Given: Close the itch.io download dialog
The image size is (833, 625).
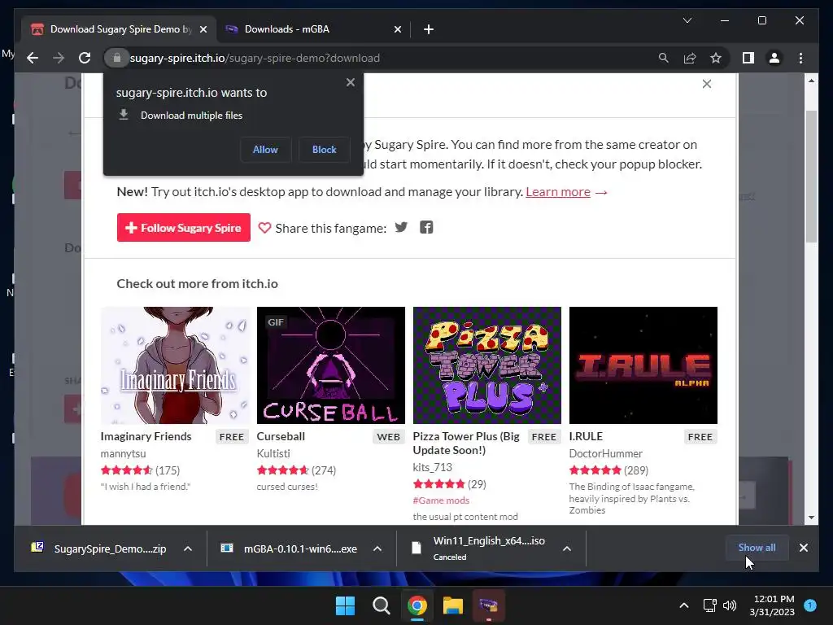Looking at the screenshot, I should pyautogui.click(x=707, y=84).
